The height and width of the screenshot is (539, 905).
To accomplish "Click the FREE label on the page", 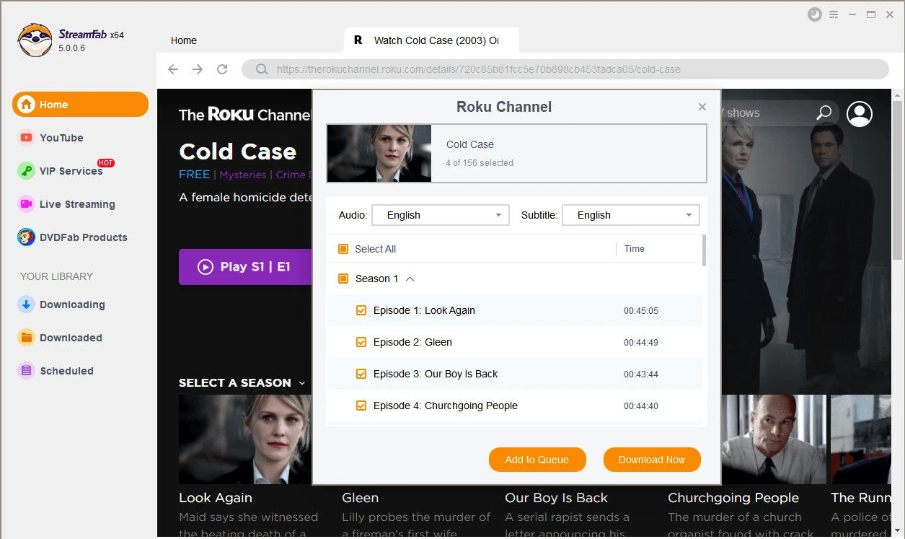I will pos(194,175).
